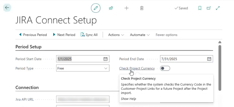Open the Automate menu

click(140, 35)
